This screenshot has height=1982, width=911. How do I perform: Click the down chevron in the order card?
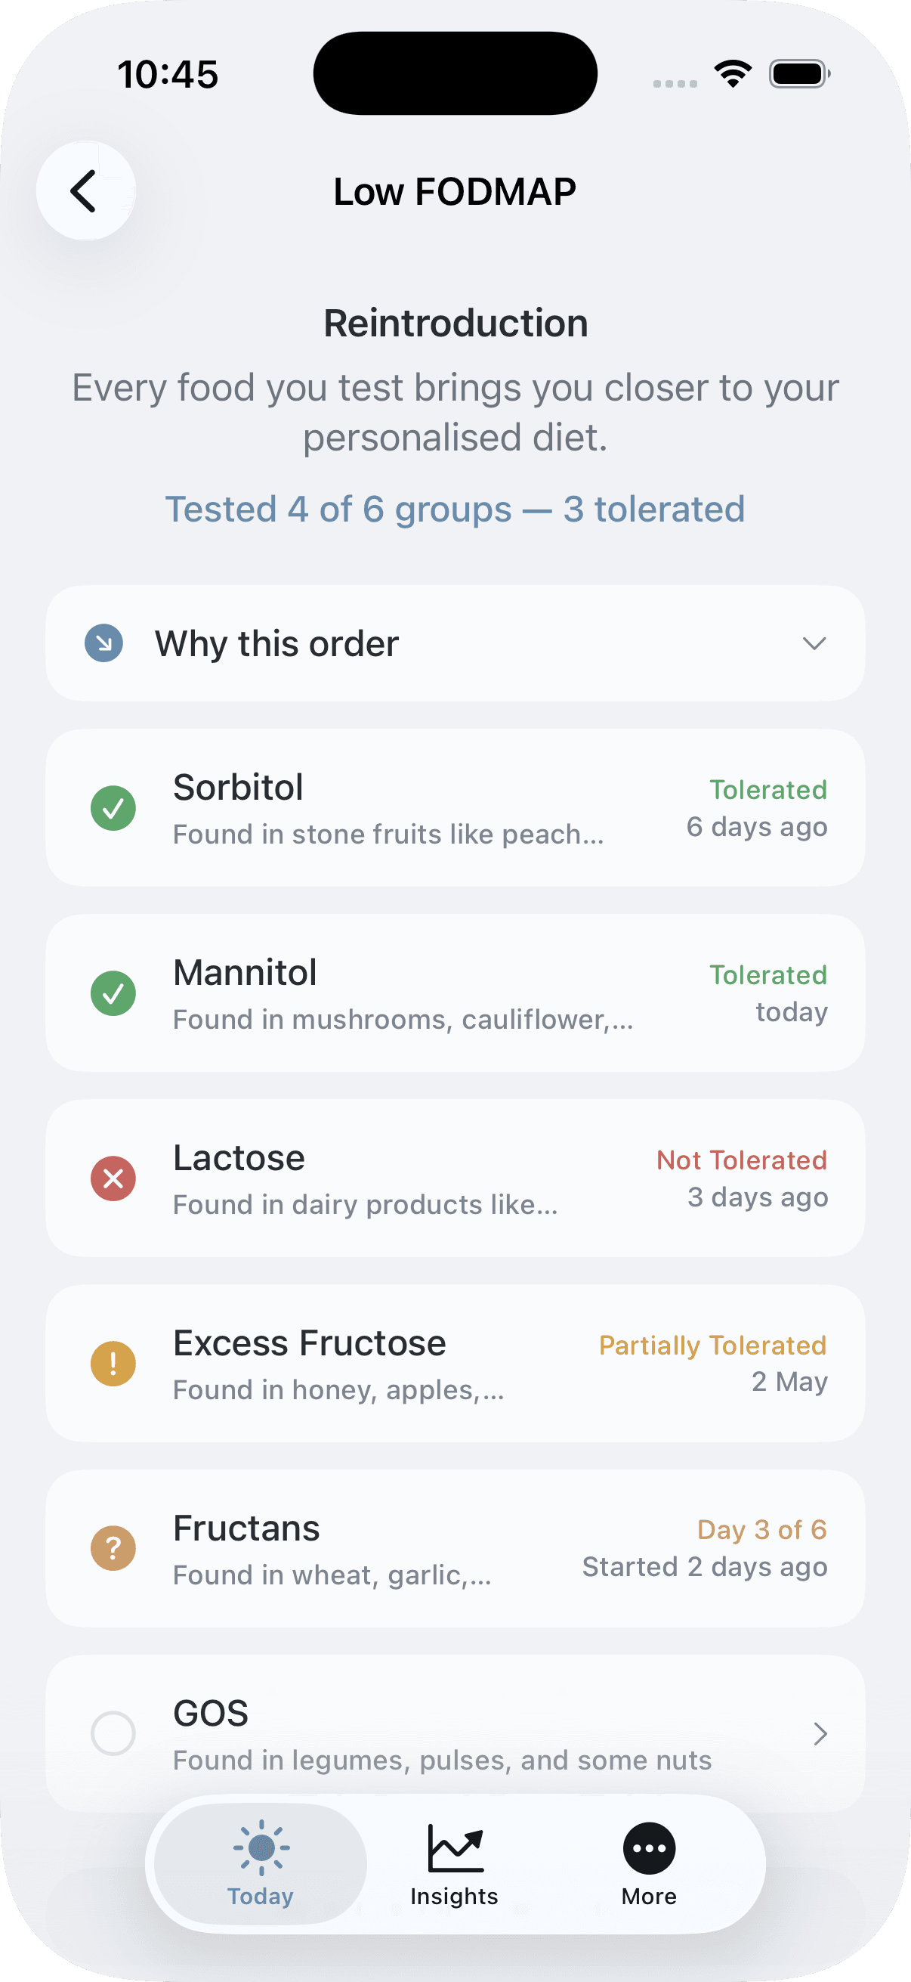814,643
